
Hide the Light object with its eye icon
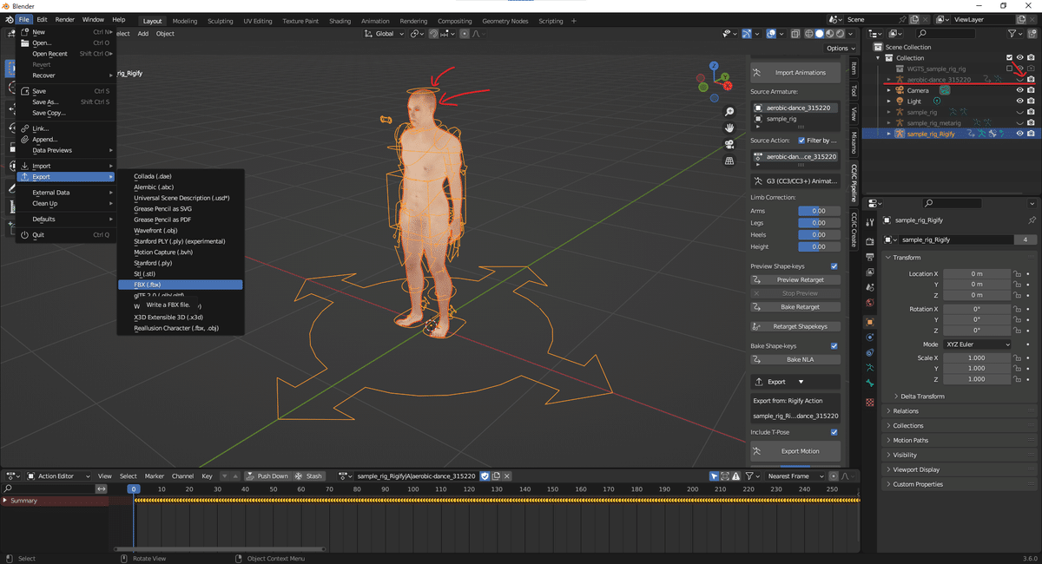click(x=1019, y=102)
